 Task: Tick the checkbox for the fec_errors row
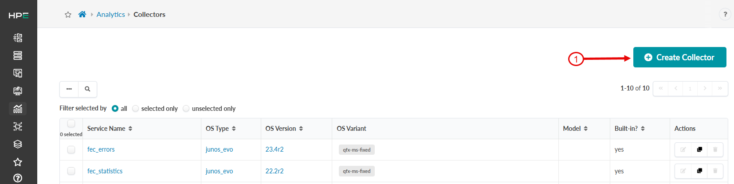click(71, 150)
